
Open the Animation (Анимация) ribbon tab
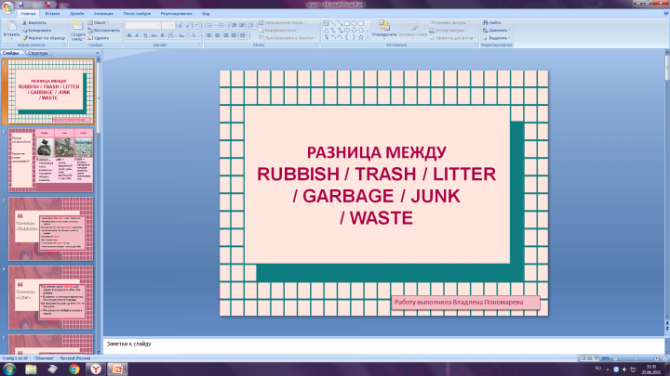pyautogui.click(x=103, y=14)
